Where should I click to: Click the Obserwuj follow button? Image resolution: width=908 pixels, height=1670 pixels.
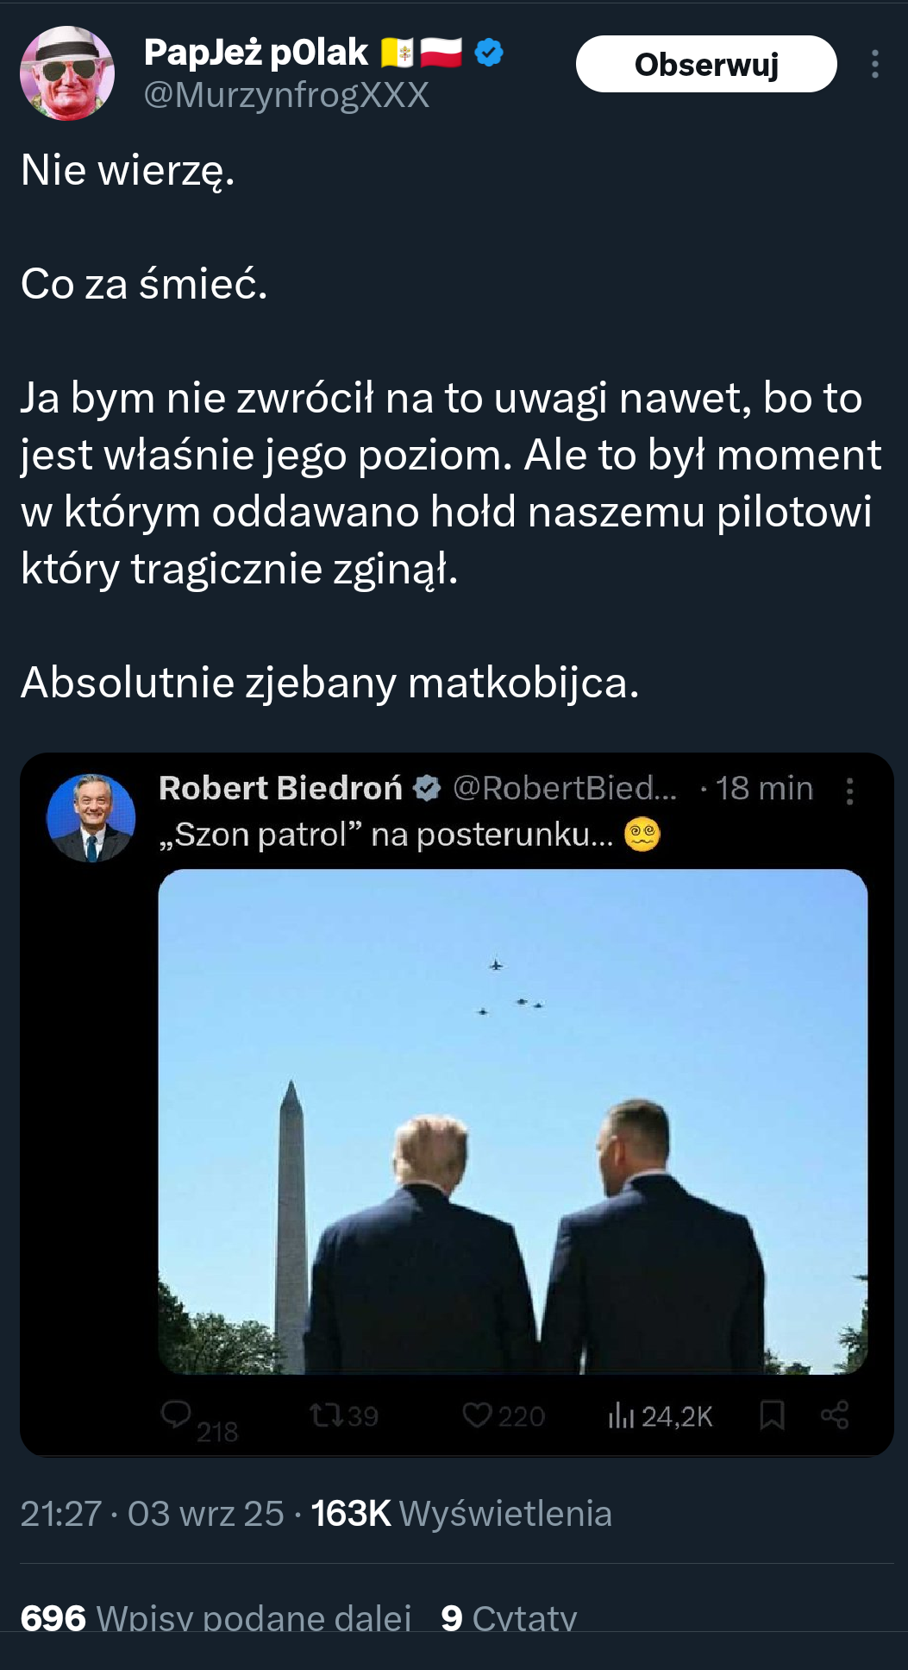coord(705,64)
